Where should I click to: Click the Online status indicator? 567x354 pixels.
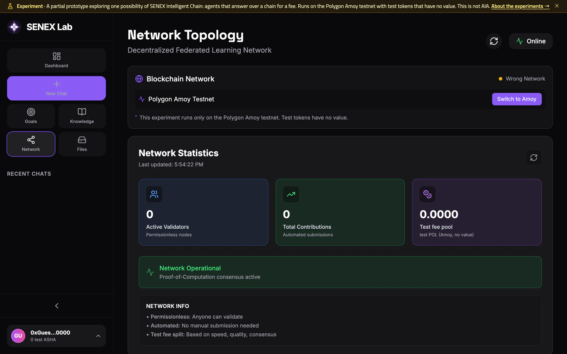click(x=530, y=41)
